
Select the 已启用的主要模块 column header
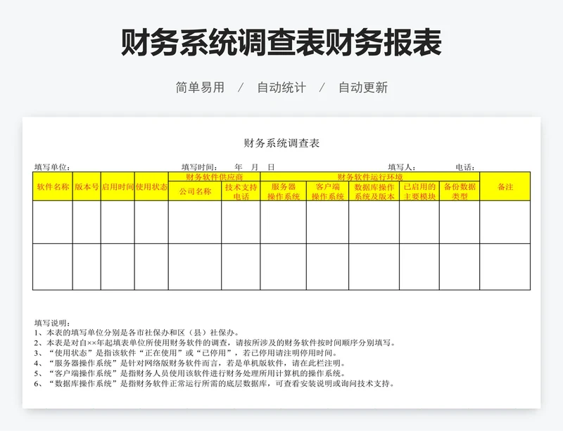coord(419,191)
